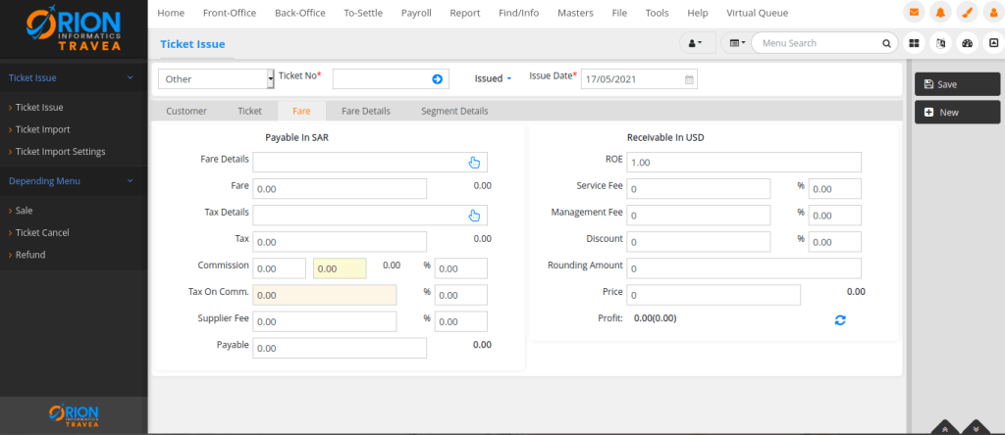Click the ROE input field
1005x435 pixels.
(744, 163)
